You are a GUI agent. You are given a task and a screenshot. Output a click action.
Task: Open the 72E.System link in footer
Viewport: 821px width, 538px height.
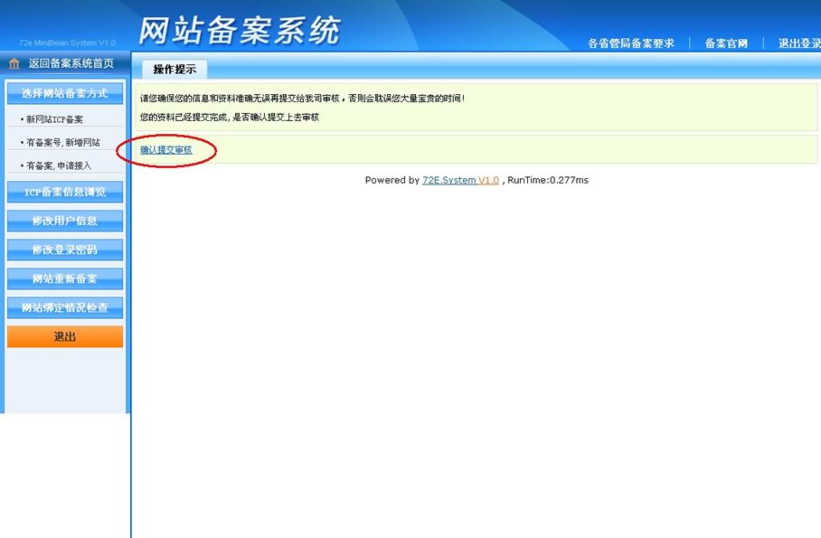click(448, 181)
